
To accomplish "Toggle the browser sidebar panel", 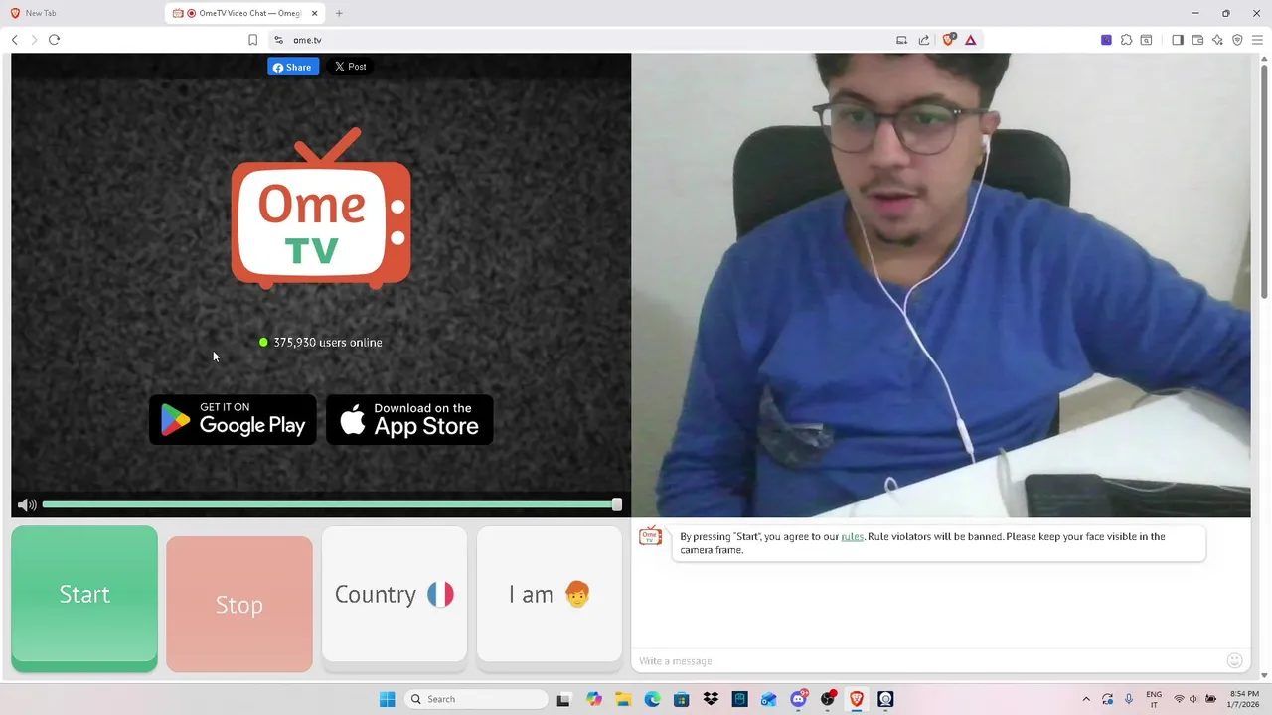I will click(x=1178, y=40).
